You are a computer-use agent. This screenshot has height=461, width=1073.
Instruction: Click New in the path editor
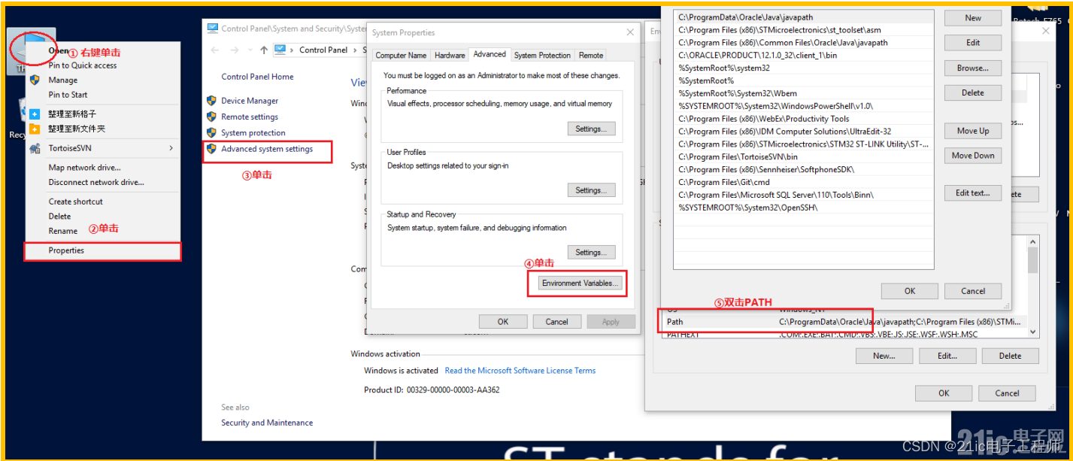973,18
